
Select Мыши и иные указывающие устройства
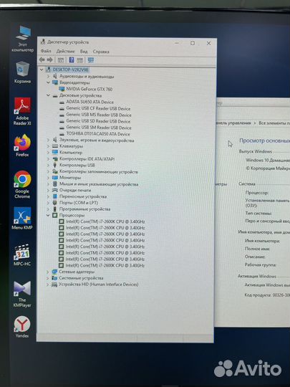[99, 184]
